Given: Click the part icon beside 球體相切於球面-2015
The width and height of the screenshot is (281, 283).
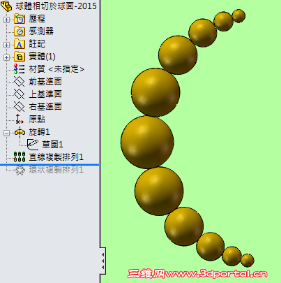Looking at the screenshot, I should pyautogui.click(x=6, y=6).
